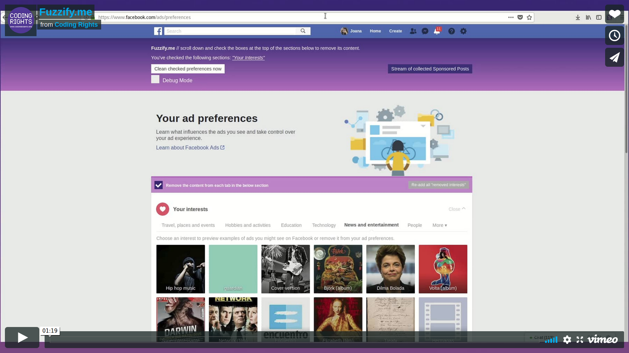Viewport: 629px width, 353px height.
Task: Click the browser page actions ellipsis
Action: (x=511, y=17)
